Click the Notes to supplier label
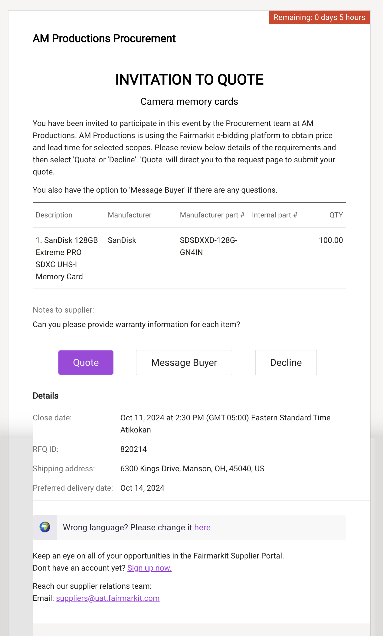383x636 pixels. [x=64, y=310]
